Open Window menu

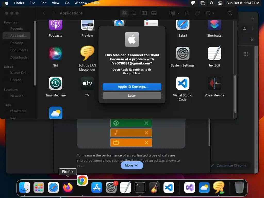pos(81,3)
